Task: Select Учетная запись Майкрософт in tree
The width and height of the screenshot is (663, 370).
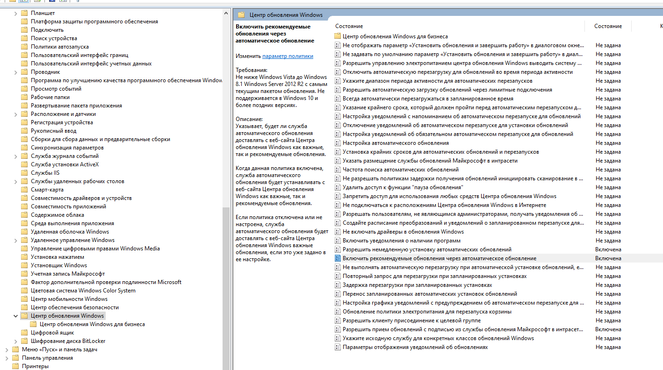Action: coord(68,274)
